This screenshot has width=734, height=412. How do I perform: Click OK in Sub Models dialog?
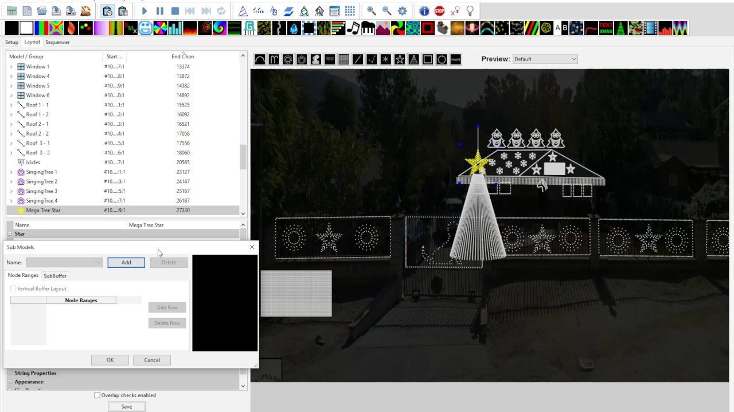point(110,360)
